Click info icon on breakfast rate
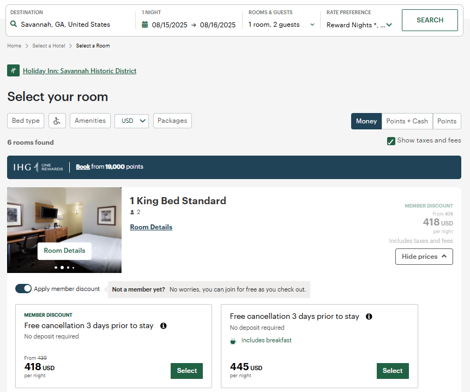The height and width of the screenshot is (392, 470). (369, 317)
